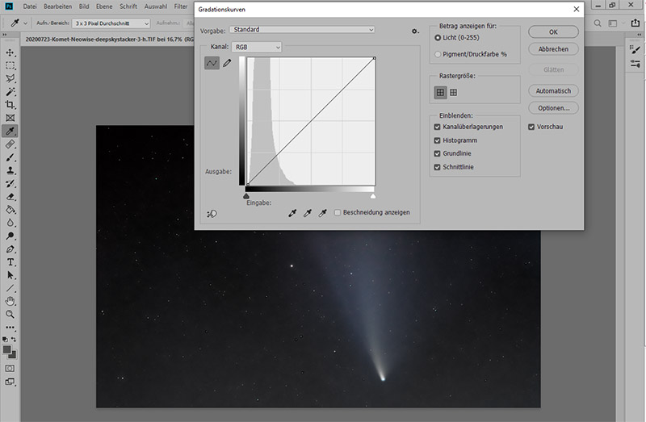Screen dimensions: 646x422
Task: Pick the white point eyedropper
Action: click(x=322, y=213)
